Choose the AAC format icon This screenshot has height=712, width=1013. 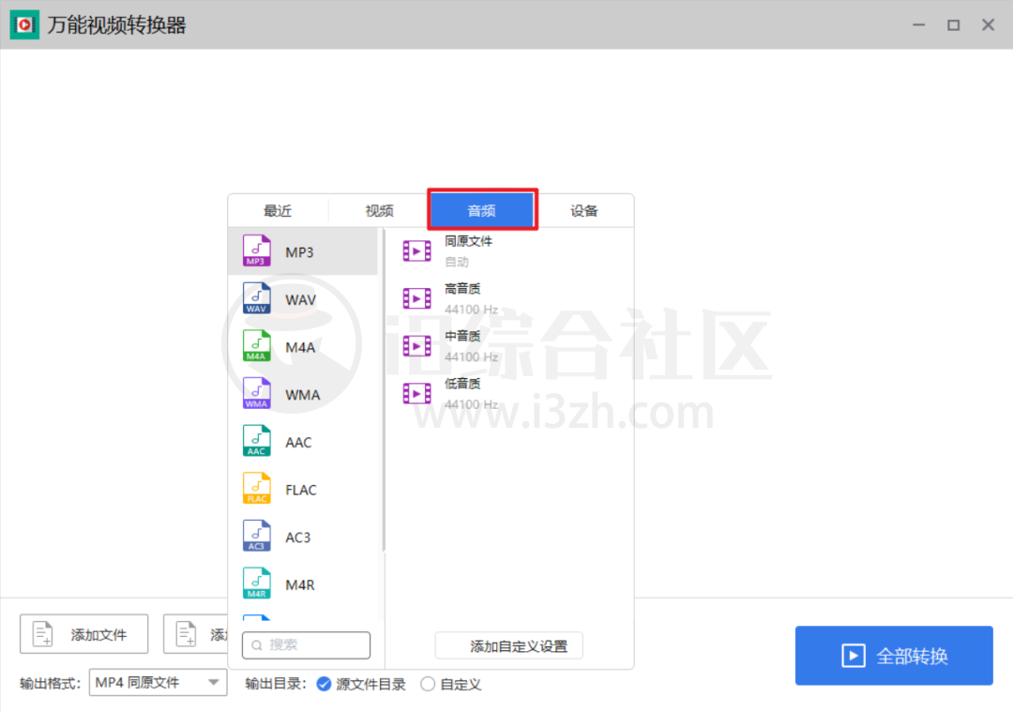256,441
